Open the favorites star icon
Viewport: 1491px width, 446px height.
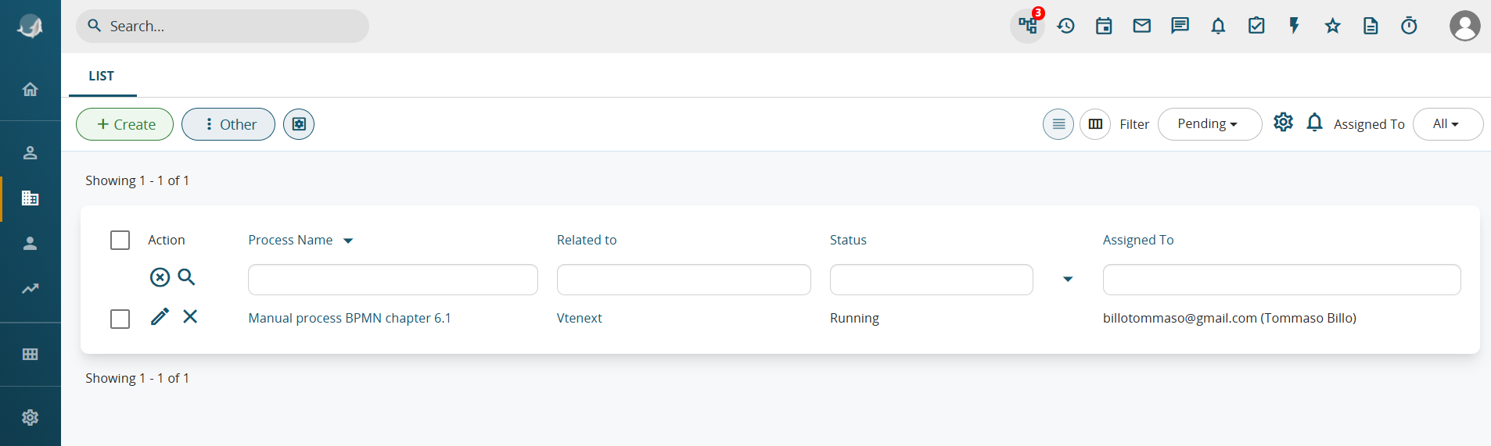point(1333,26)
